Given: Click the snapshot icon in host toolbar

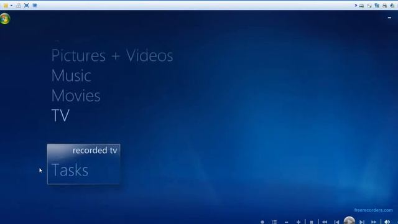Looking at the screenshot, I should [18, 6].
